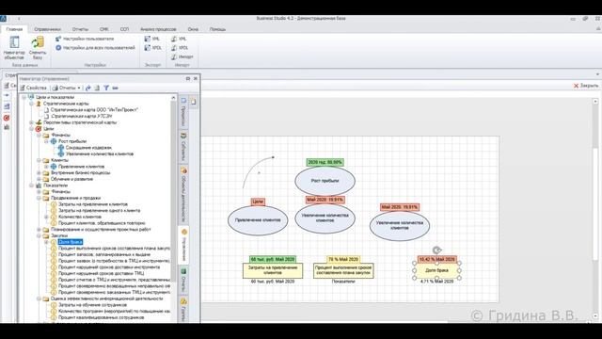Screen dimensions: 602x339
Task: Choose XML in the Импорт group
Action: tap(179, 39)
